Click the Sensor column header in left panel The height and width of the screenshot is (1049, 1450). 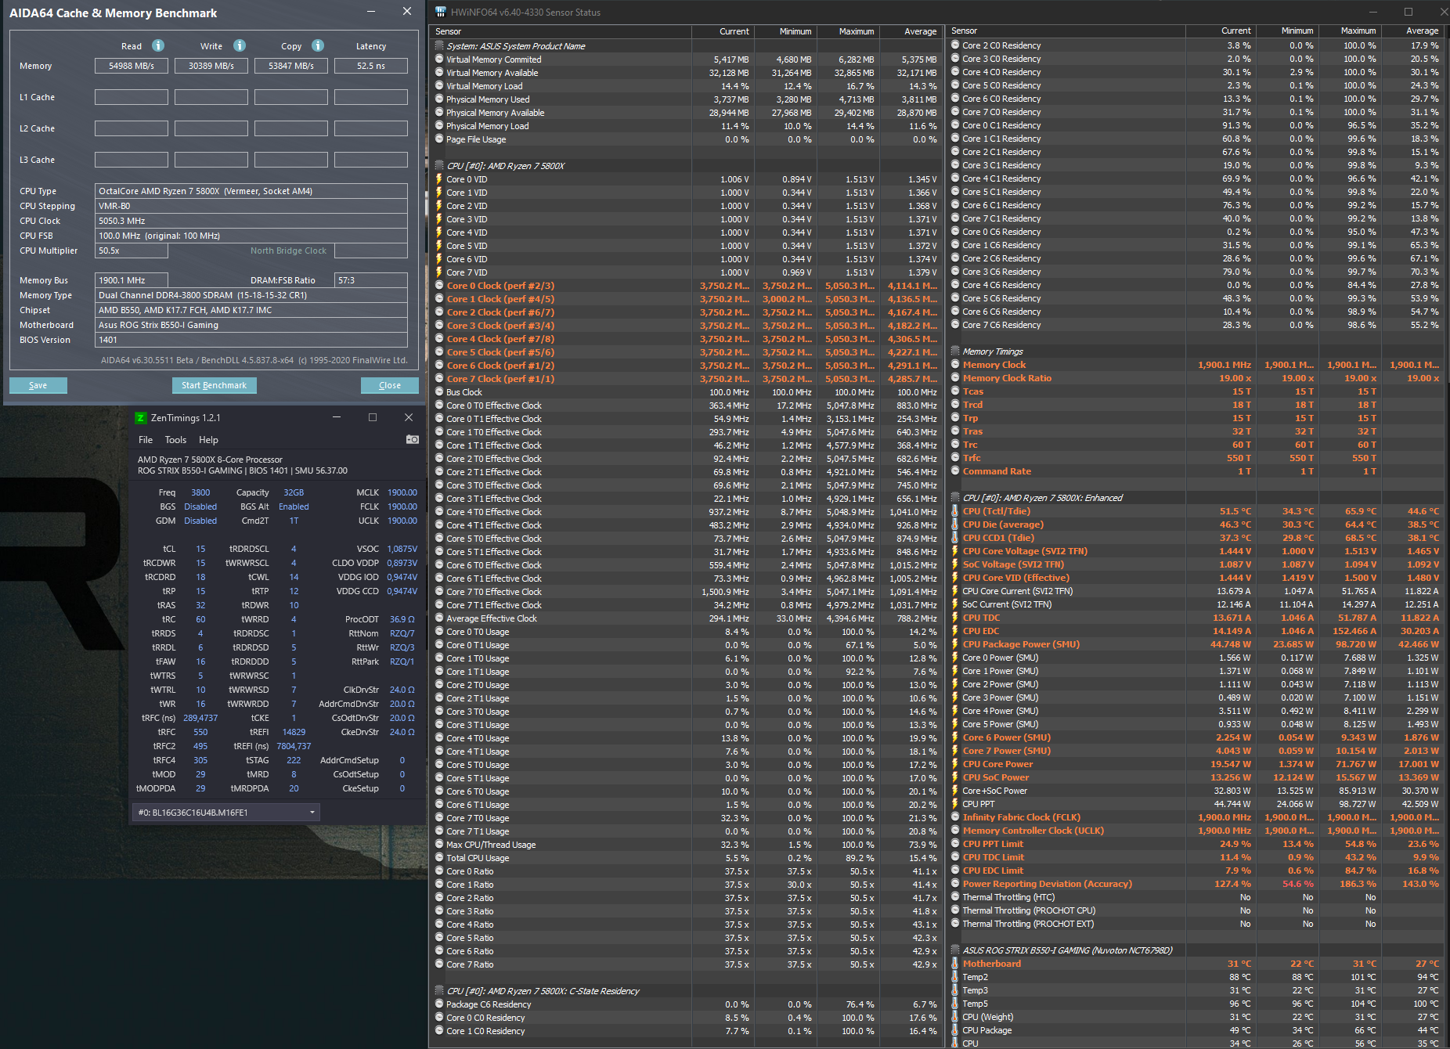[x=561, y=31]
